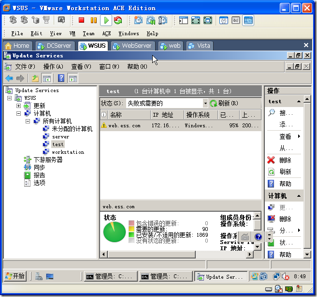Toggle the sidebar view icon
317x297 pixels.
(x=183, y=20)
